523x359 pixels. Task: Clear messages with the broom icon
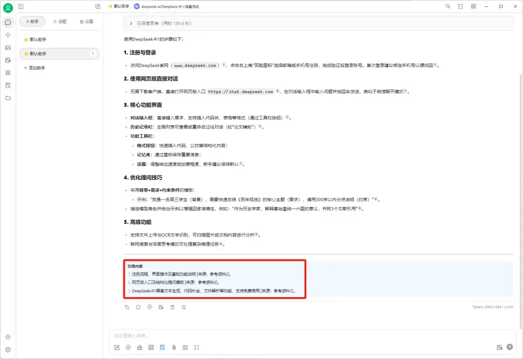[140, 347]
